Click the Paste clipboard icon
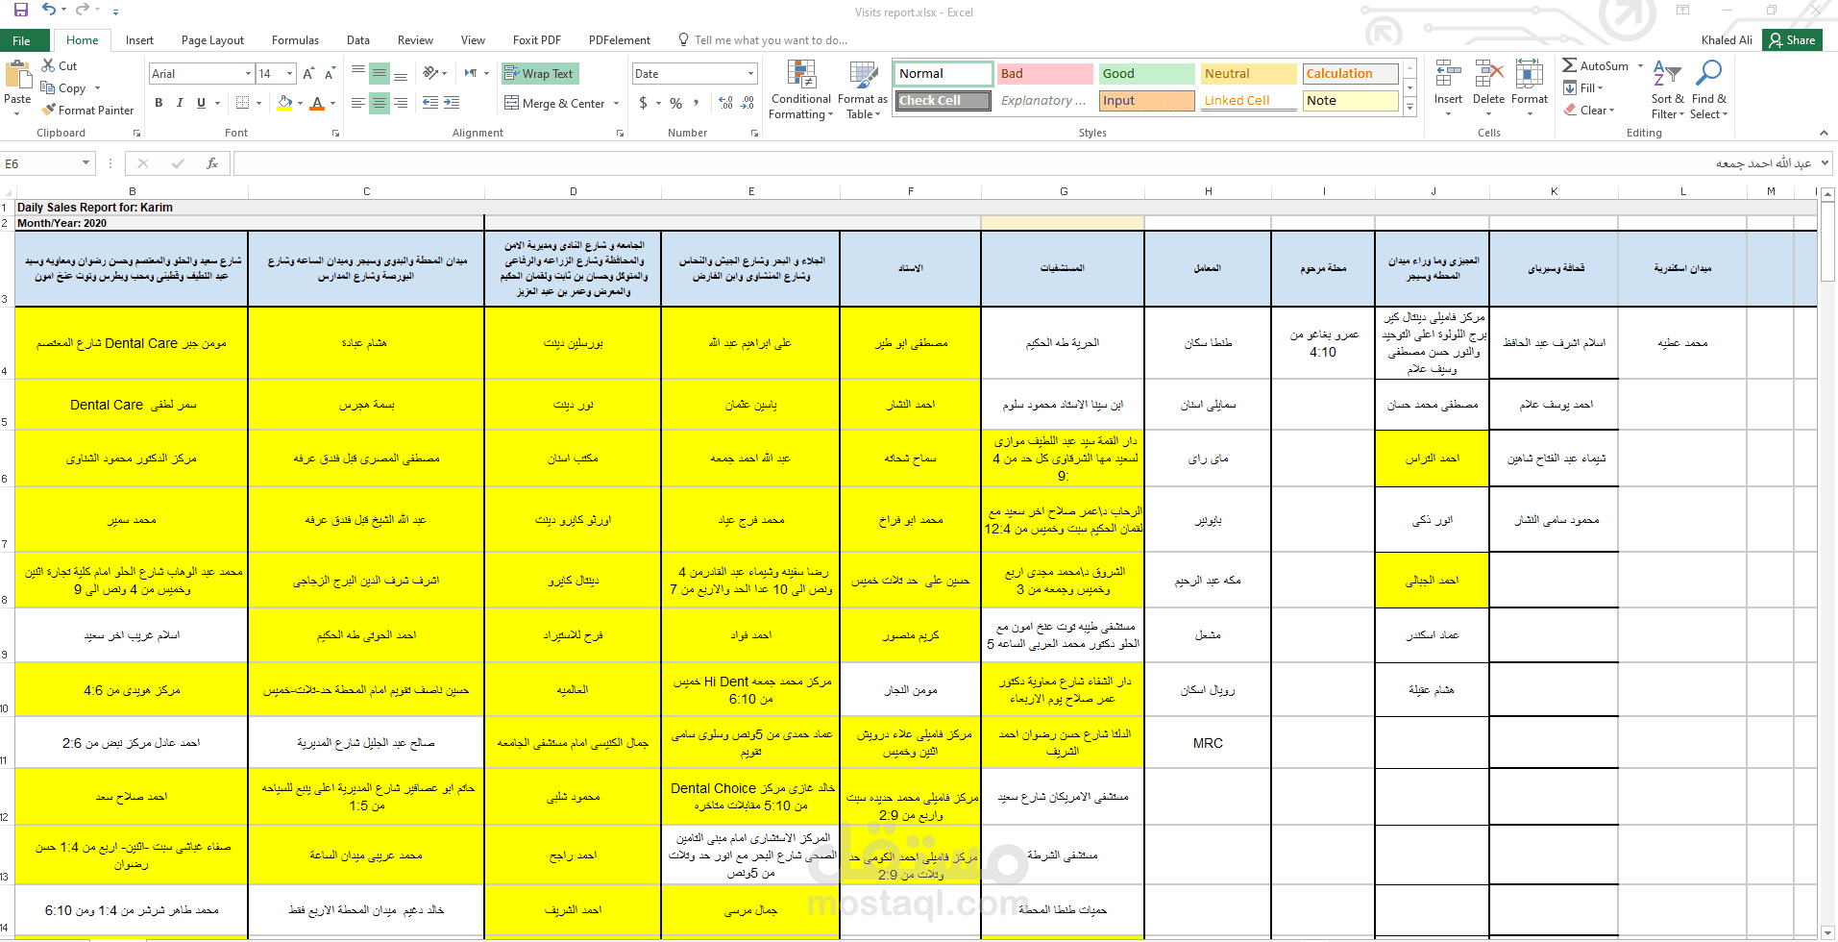 click(17, 75)
